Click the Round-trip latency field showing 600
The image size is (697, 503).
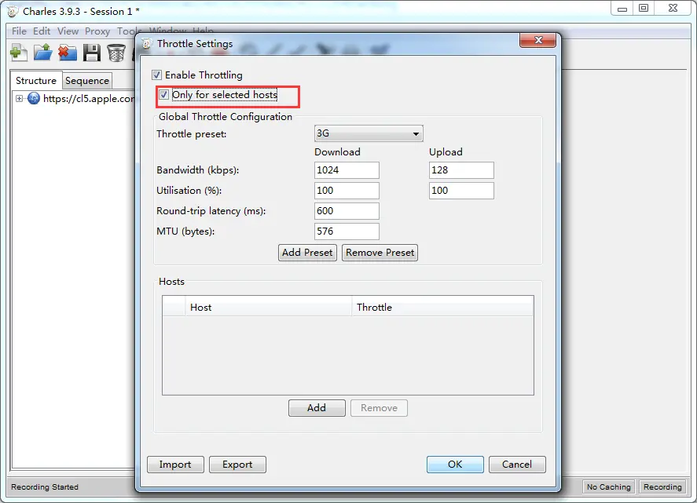[x=347, y=211]
